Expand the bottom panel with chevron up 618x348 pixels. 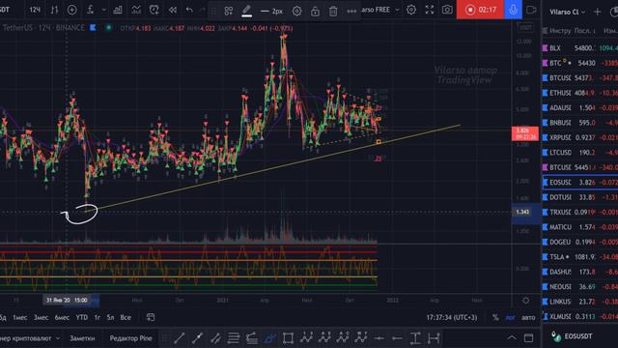pyautogui.click(x=511, y=337)
